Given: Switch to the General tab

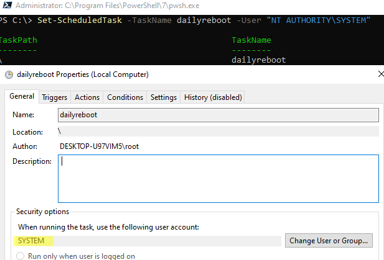Looking at the screenshot, I should pyautogui.click(x=22, y=97).
